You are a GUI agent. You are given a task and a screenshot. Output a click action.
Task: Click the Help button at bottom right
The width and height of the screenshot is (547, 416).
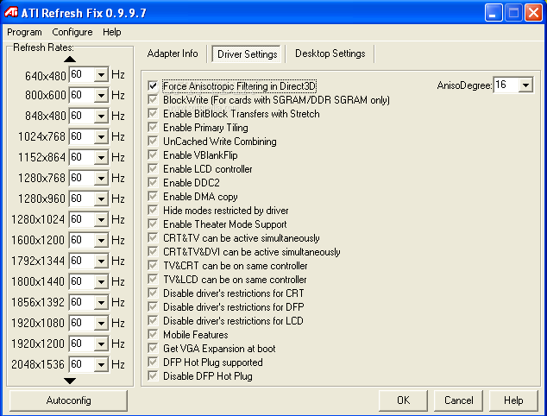coord(513,400)
